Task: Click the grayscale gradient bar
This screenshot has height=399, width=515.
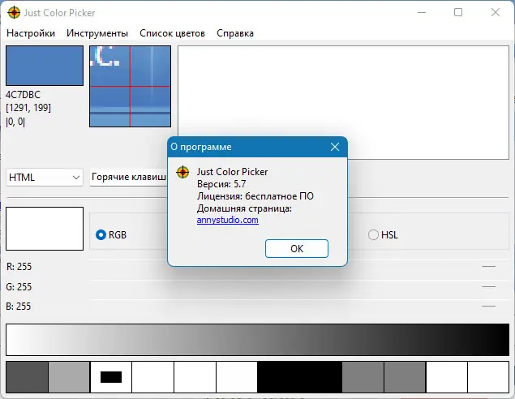Action: [258, 340]
